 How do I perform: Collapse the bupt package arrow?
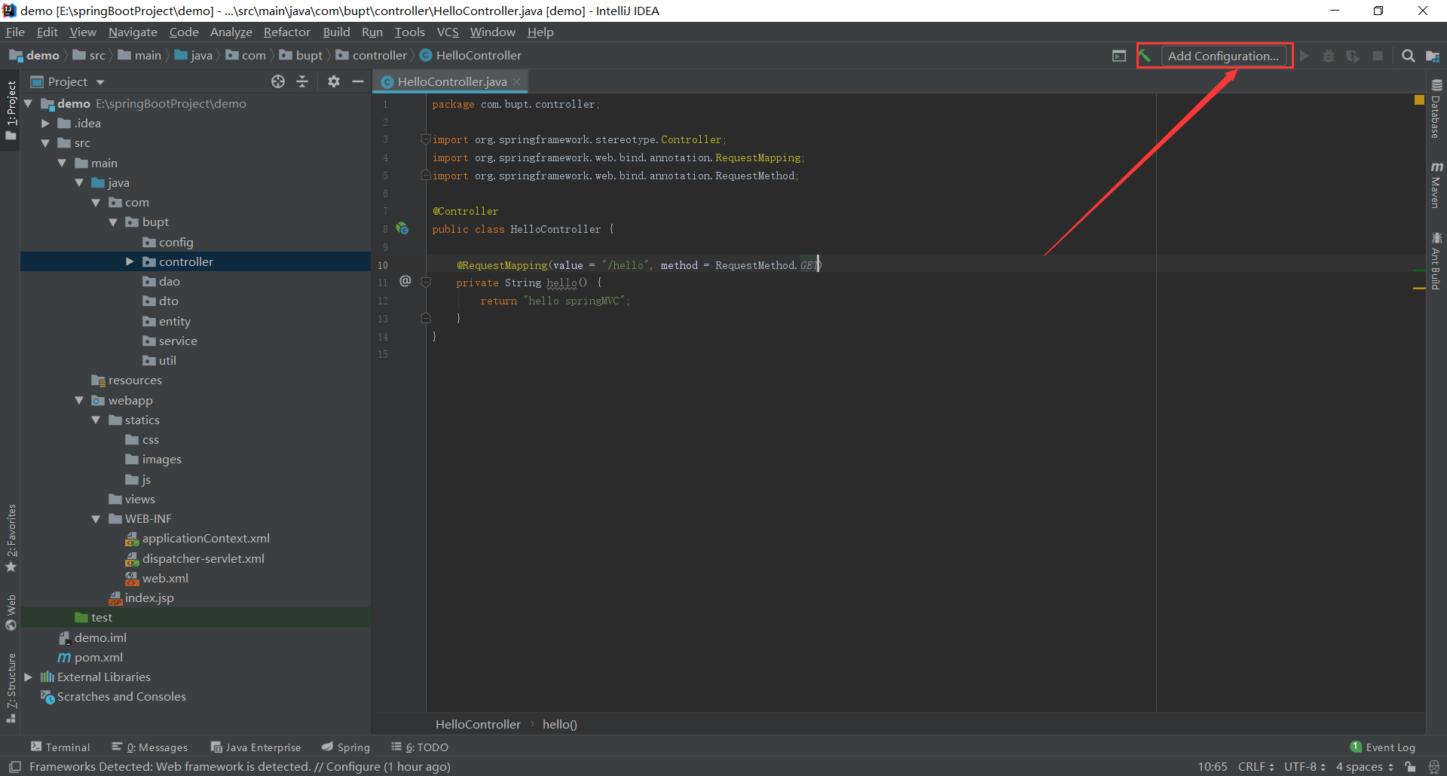113,222
